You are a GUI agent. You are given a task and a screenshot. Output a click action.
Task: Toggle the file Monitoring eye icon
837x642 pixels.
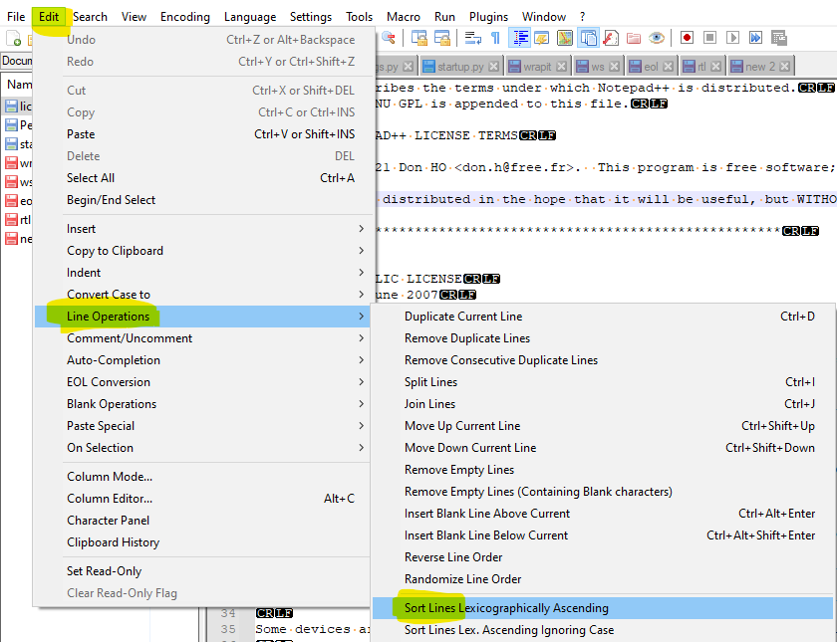[x=657, y=38]
